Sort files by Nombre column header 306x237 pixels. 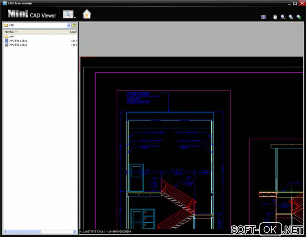point(9,32)
